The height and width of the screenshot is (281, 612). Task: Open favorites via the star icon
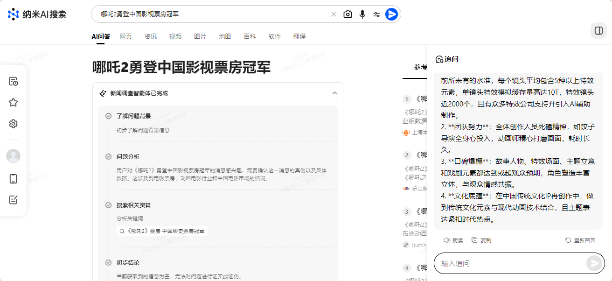click(13, 102)
